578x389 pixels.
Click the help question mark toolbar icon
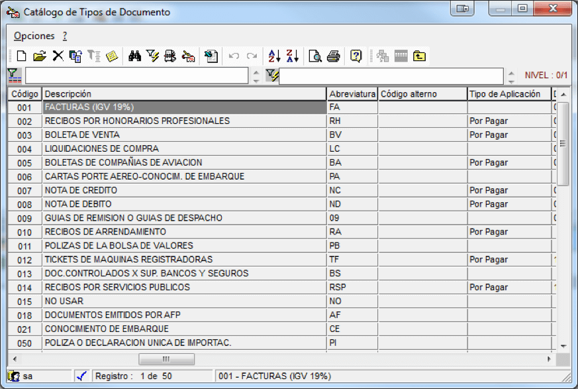pyautogui.click(x=356, y=56)
